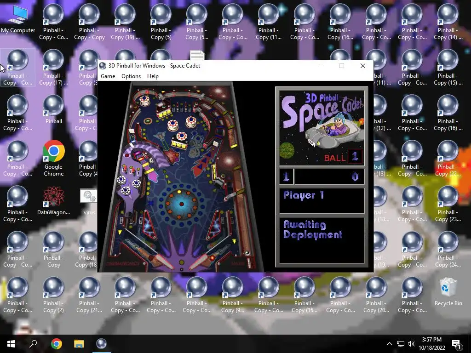Viewport: 471px width, 353px height.
Task: Select the virus file on the desktop
Action: [89, 200]
